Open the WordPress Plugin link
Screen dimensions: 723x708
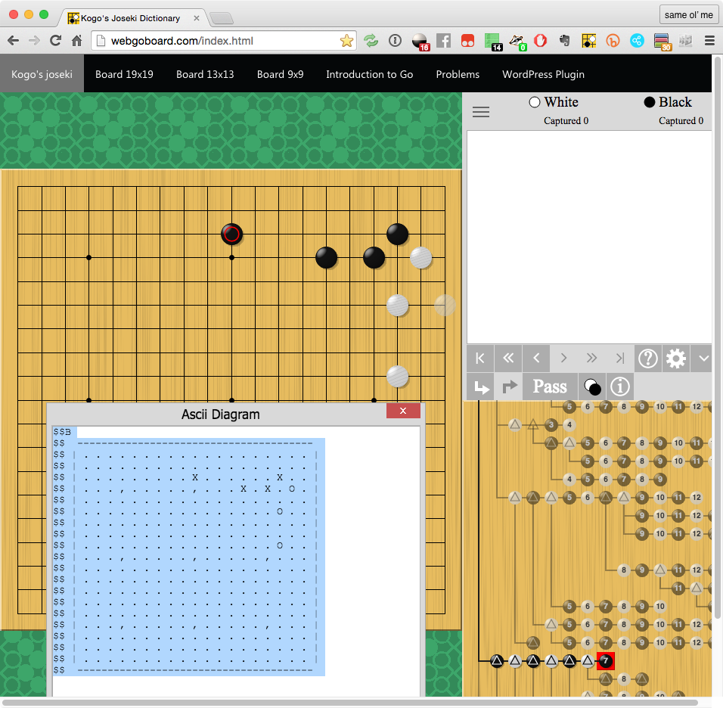[x=543, y=74]
